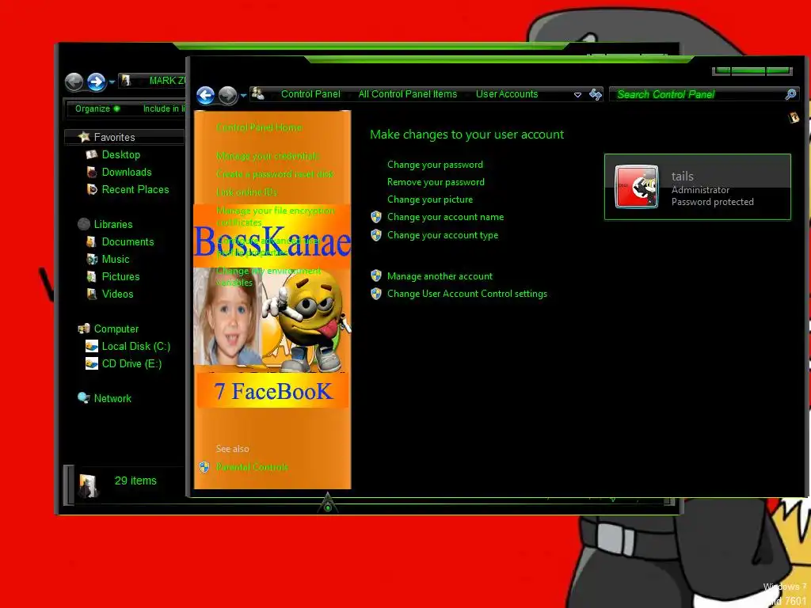Open Music library
811x608 pixels.
116,260
